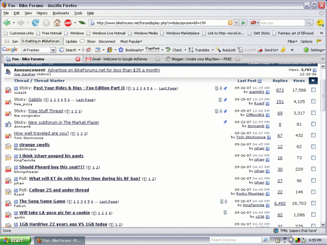Select checkbox for Will take LA-pose pic row
327x245 pixels.
[313, 215]
